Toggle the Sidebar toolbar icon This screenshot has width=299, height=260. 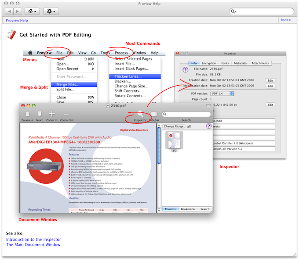pos(154,114)
